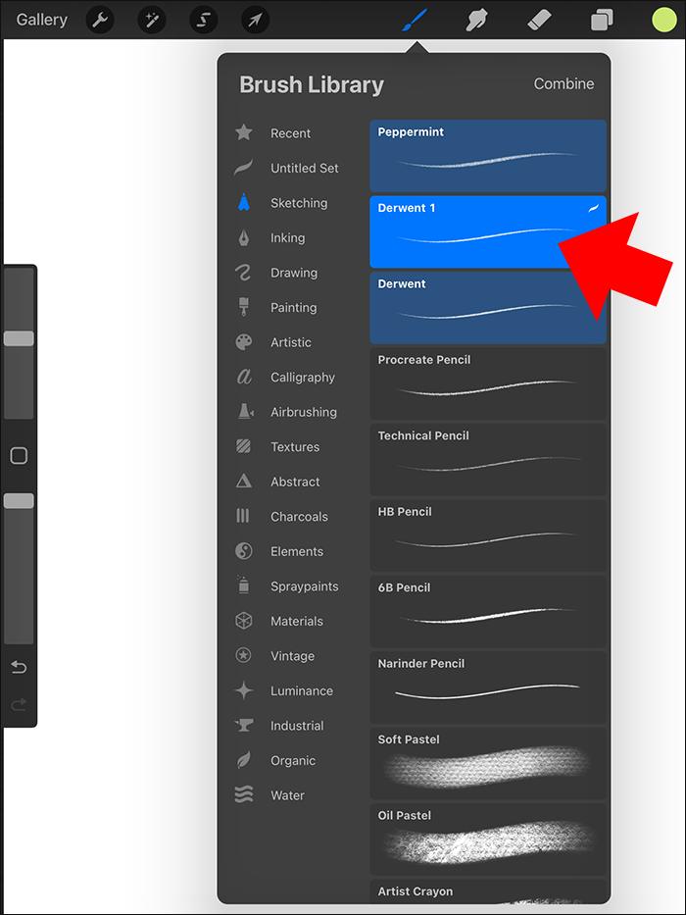Open the Layers panel
686x915 pixels.
point(602,21)
